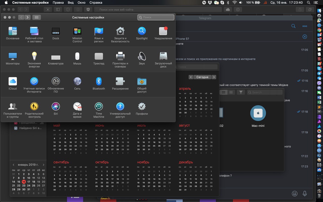Click filter button beside Search field
This screenshot has height=202, width=323.
[x=241, y=92]
